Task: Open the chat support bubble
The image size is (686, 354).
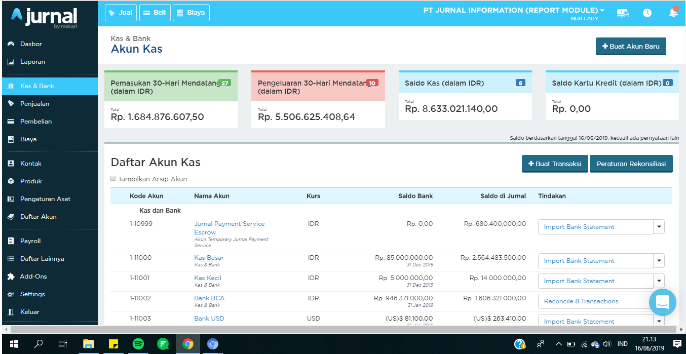Action: 663,302
